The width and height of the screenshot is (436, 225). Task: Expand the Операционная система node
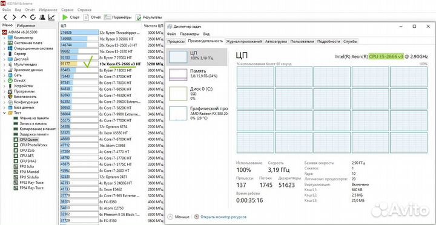tap(4, 48)
